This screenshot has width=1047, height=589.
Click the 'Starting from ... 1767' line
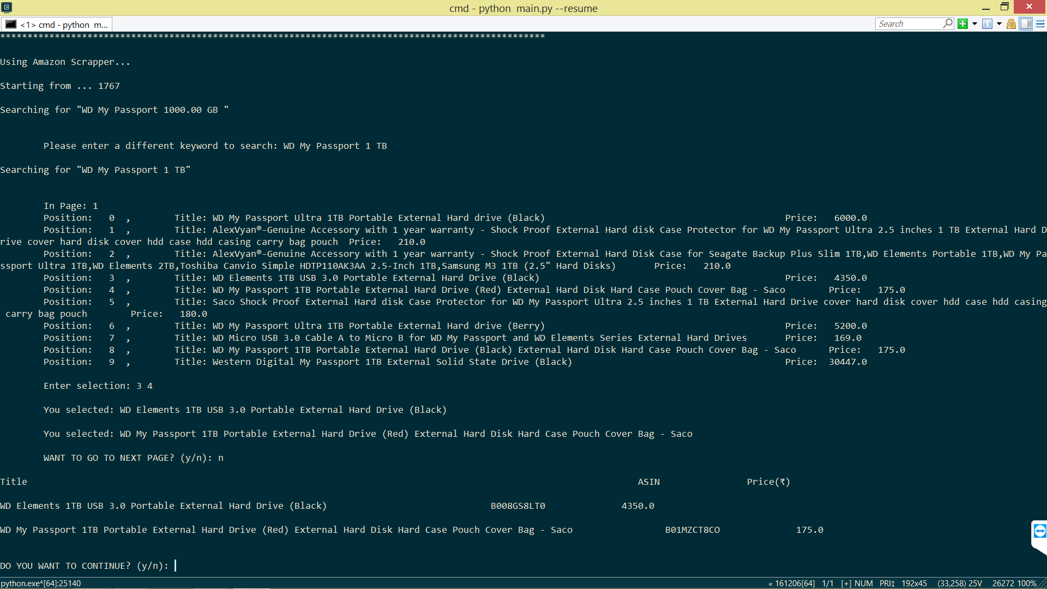tap(60, 86)
